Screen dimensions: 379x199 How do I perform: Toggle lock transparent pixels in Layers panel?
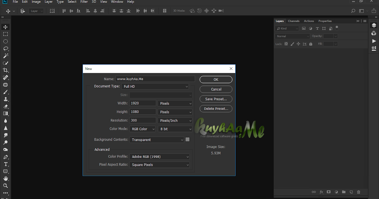point(286,44)
